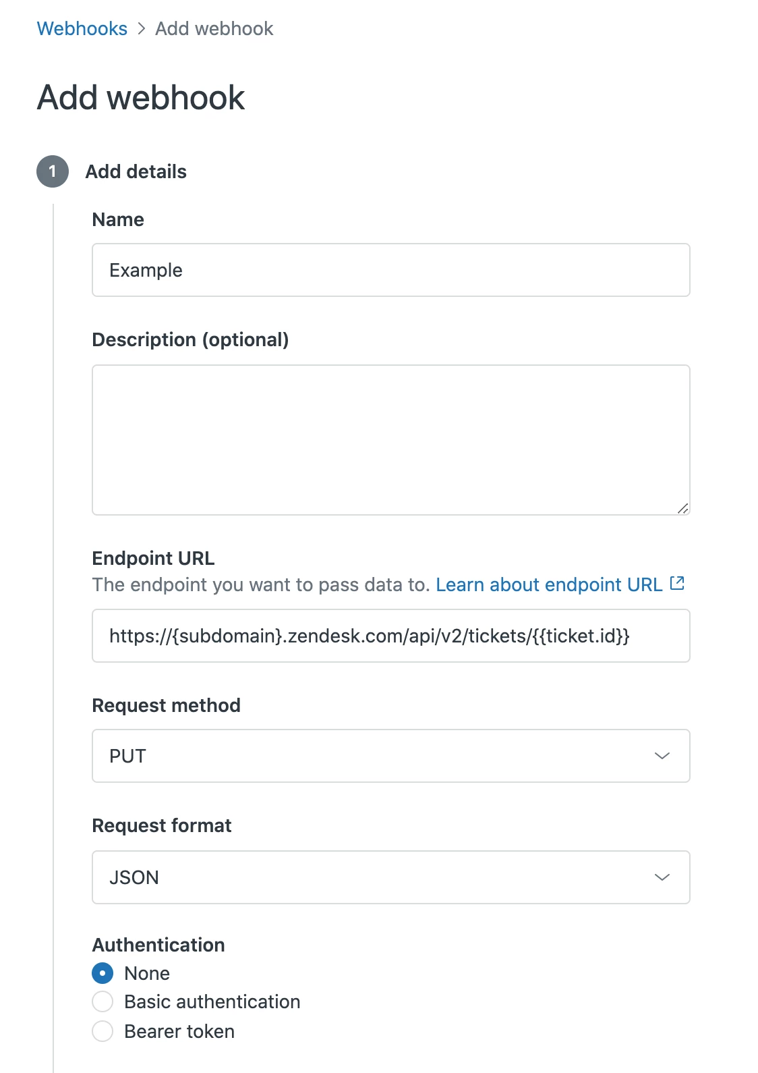
Task: Click the Add webhook page heading
Action: point(141,97)
